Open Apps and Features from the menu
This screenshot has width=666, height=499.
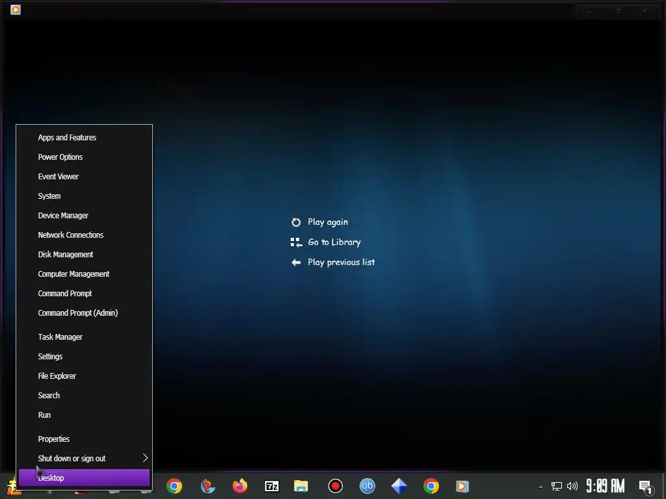(x=84, y=138)
